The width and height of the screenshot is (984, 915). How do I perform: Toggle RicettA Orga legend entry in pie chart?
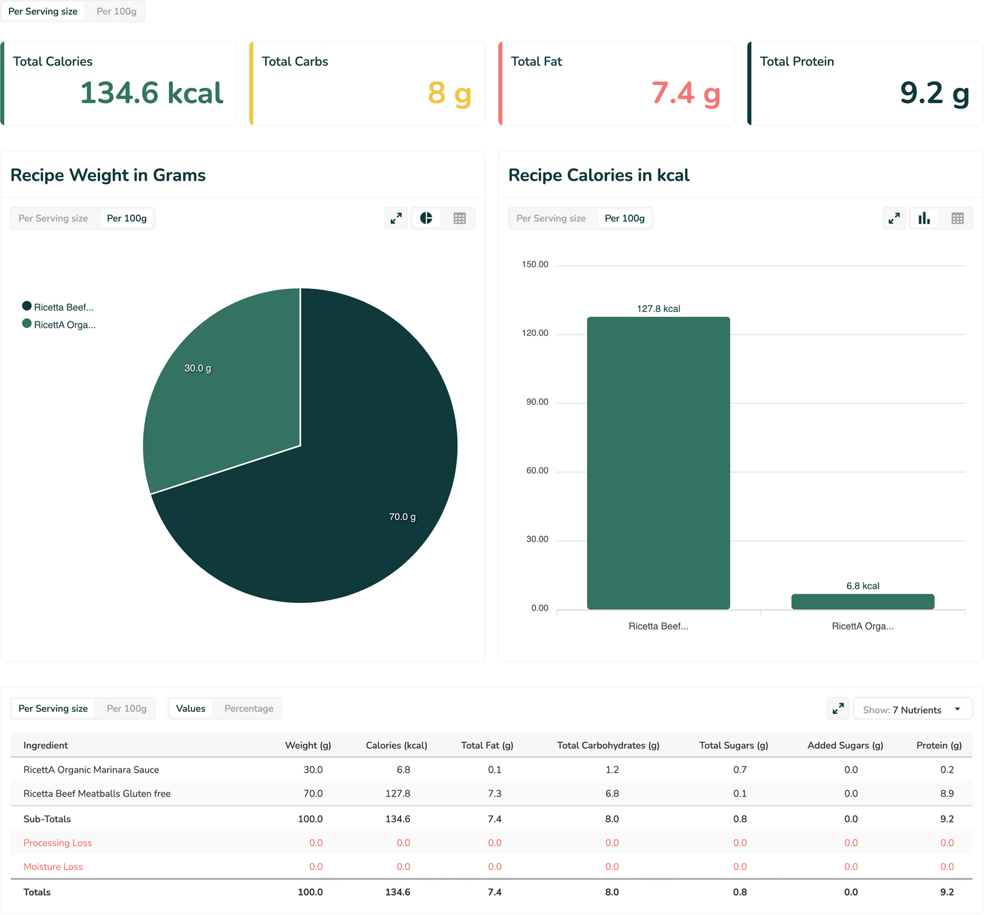pyautogui.click(x=59, y=324)
